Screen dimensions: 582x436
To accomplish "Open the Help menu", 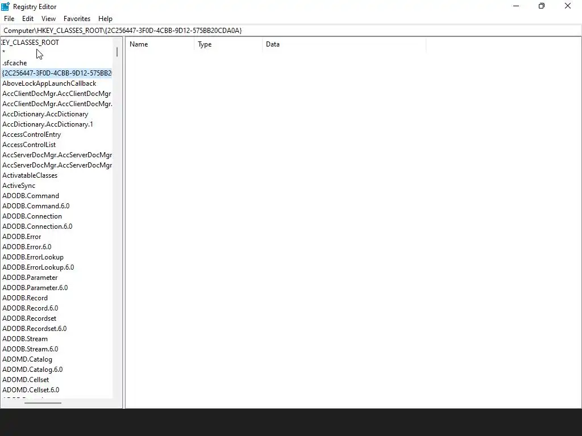I will pos(105,19).
